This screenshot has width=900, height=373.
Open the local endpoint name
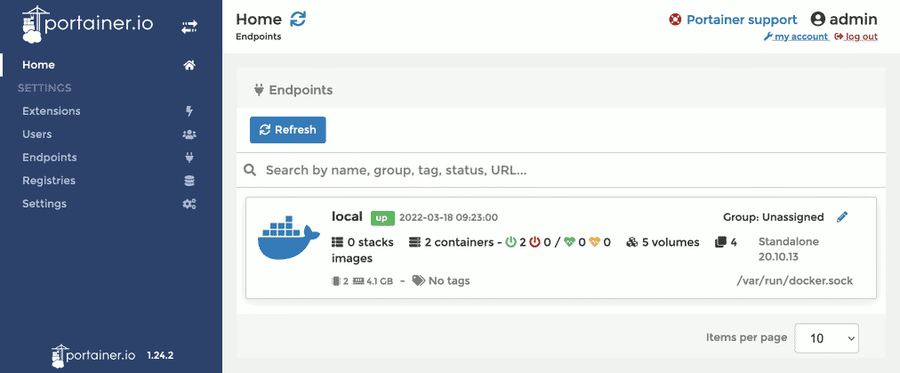tap(347, 216)
